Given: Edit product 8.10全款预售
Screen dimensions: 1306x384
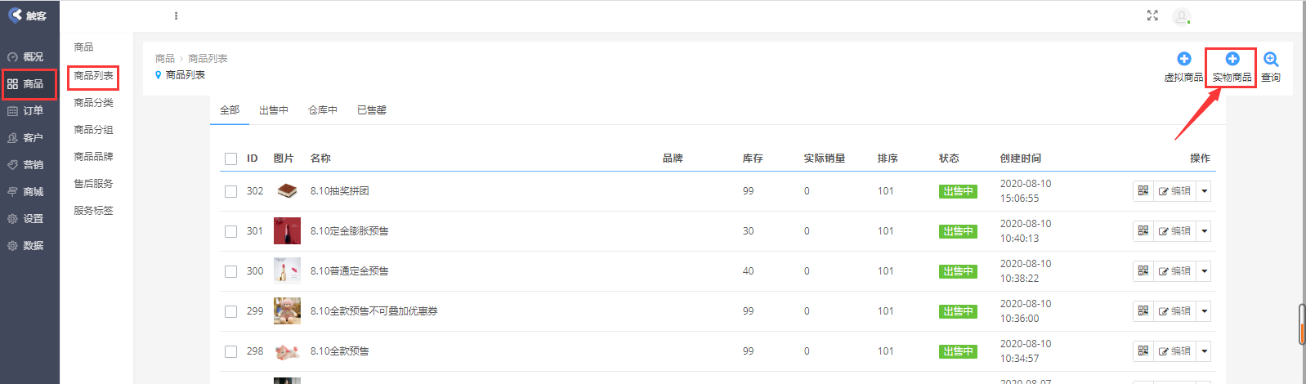Looking at the screenshot, I should [x=1175, y=351].
